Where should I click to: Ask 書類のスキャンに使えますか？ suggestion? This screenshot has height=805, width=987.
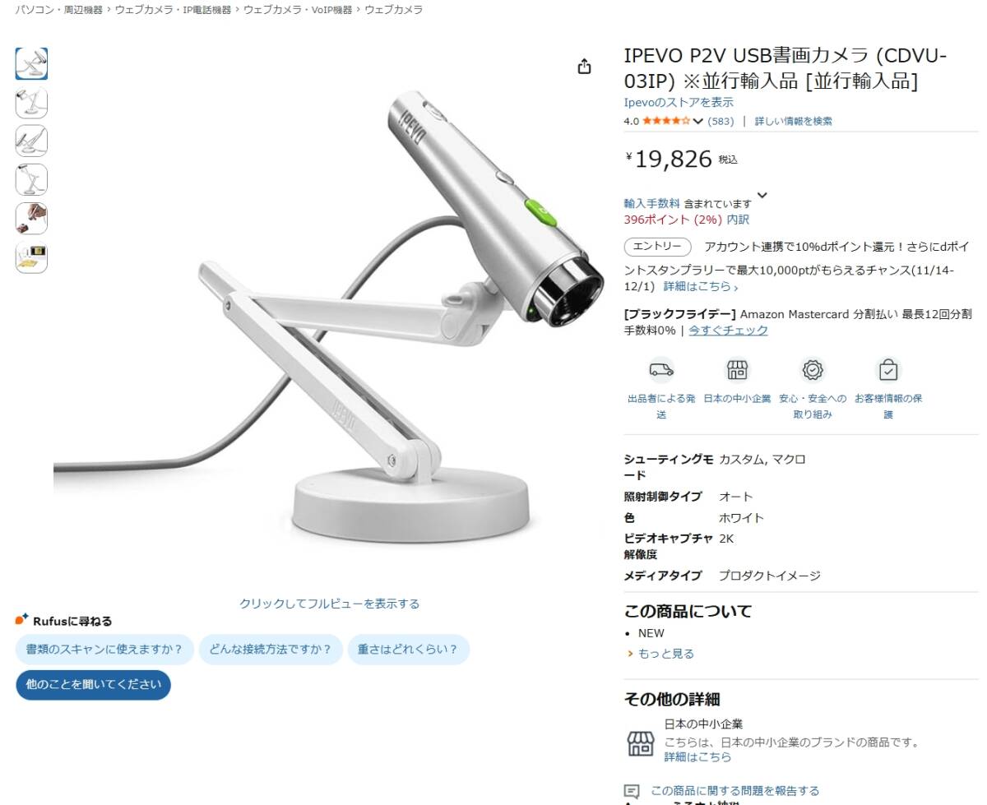pos(104,650)
